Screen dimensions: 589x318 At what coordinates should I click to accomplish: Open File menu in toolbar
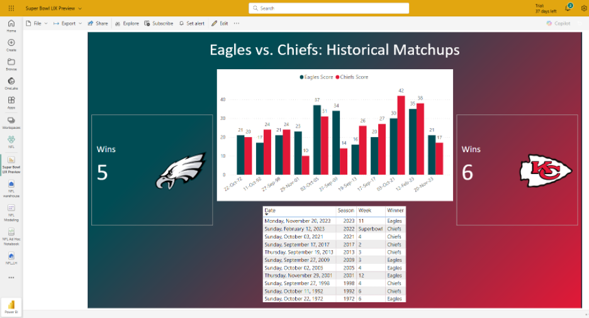coord(36,23)
